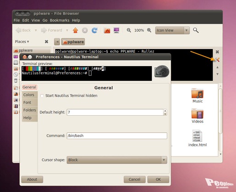Viewport: 236px width, 192px height.
Task: Click the Command input field
Action: point(117,136)
